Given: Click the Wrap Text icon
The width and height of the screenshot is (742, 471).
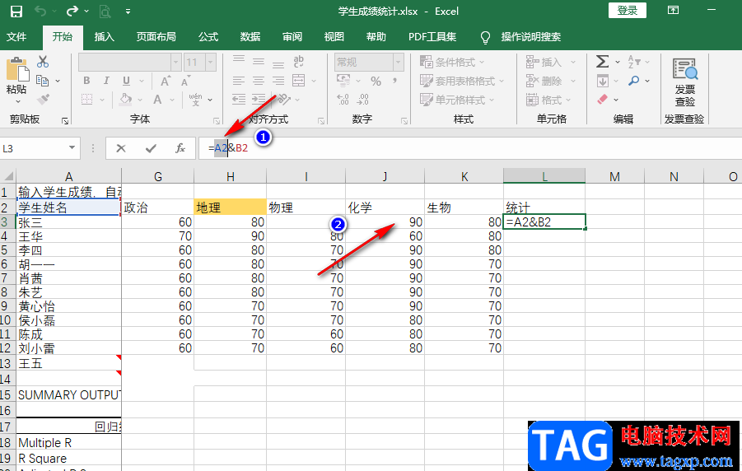Looking at the screenshot, I should (x=299, y=61).
